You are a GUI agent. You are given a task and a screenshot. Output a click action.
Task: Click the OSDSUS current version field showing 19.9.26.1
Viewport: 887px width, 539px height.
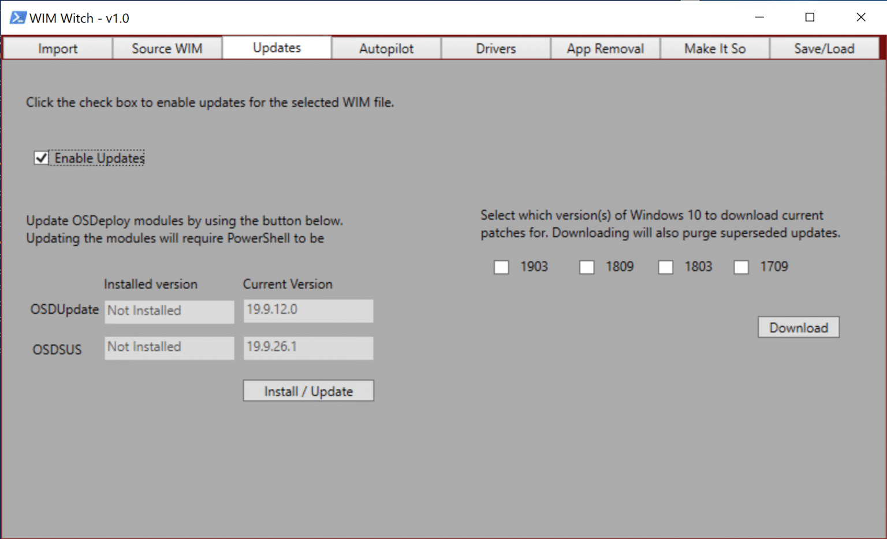click(x=308, y=347)
